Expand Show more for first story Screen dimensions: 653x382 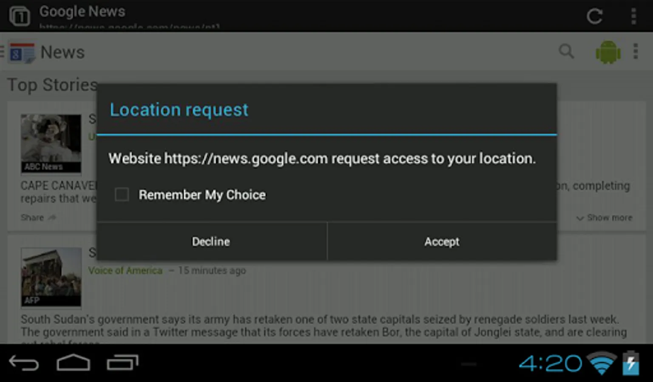tap(604, 218)
